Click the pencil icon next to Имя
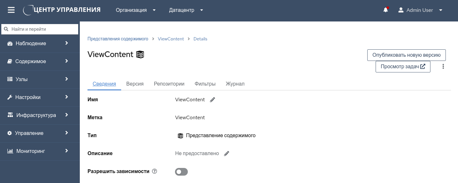The height and width of the screenshot is (183, 458). pyautogui.click(x=212, y=100)
